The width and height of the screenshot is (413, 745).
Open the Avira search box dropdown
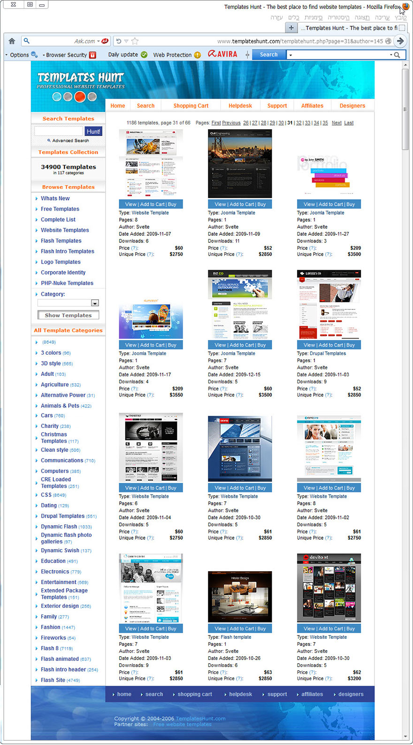(x=291, y=55)
